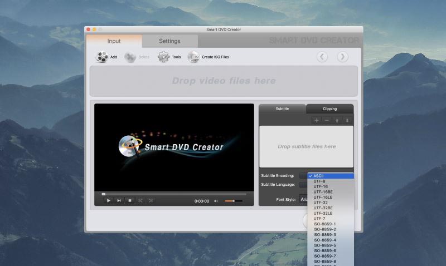Minimize the Smart DVD Creator window

coord(94,29)
